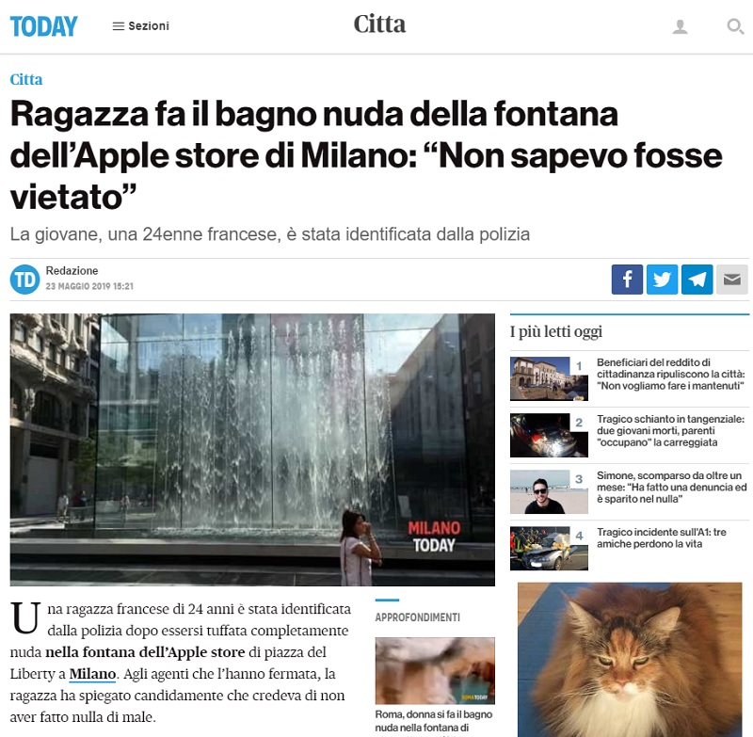Open thumbnail for the Simone scomparso story
Viewport: 753px width, 737px height.
[x=549, y=491]
